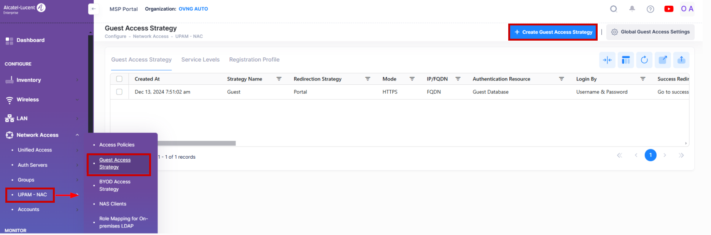Screen dimensions: 711x235
Task: Expand the Wireless menu chevron
Action: point(77,100)
